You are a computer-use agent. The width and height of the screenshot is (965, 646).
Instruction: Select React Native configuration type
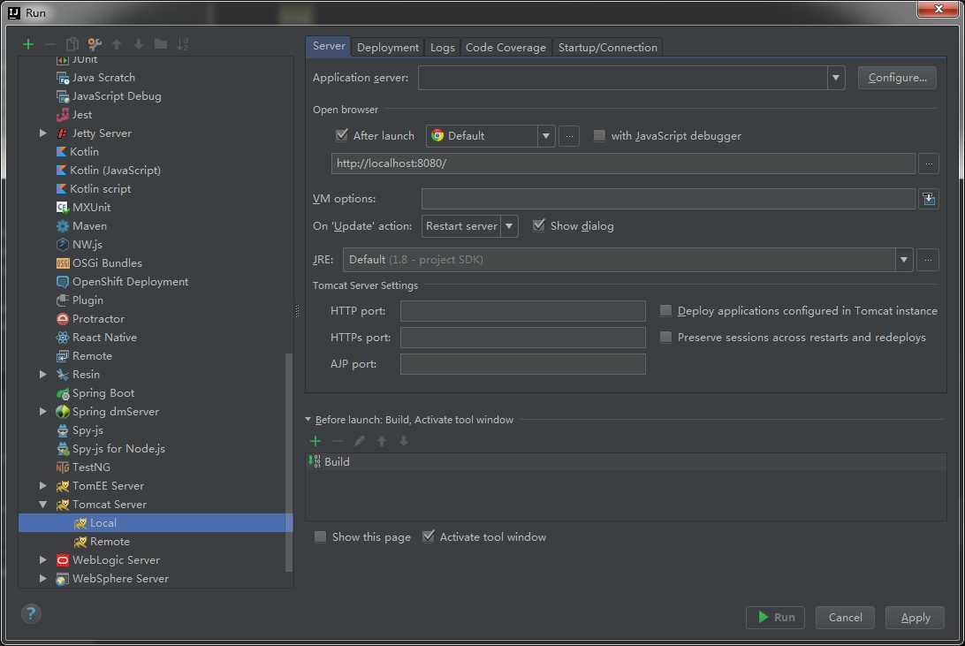(x=104, y=338)
